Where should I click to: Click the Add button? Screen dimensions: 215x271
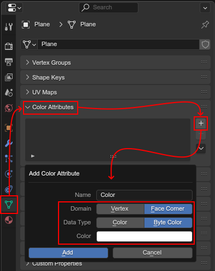pos(68,253)
